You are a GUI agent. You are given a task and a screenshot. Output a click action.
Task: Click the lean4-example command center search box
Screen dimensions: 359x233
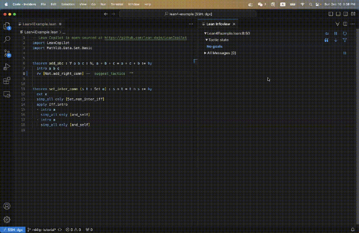click(188, 14)
